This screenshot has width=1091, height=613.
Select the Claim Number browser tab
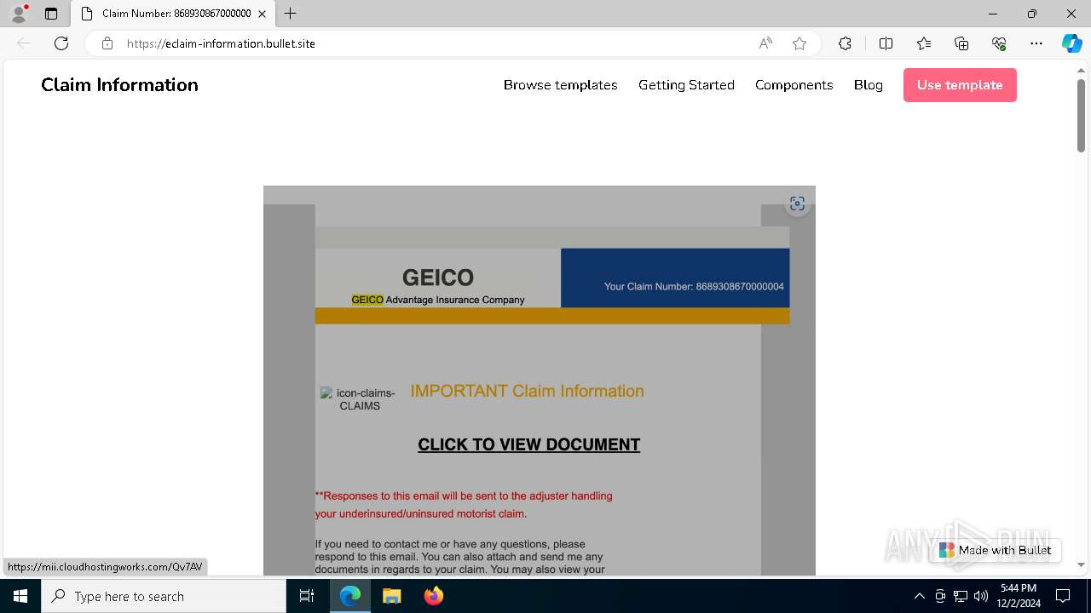tap(173, 14)
